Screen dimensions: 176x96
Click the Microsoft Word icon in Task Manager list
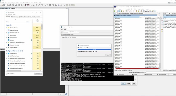(x=8, y=45)
